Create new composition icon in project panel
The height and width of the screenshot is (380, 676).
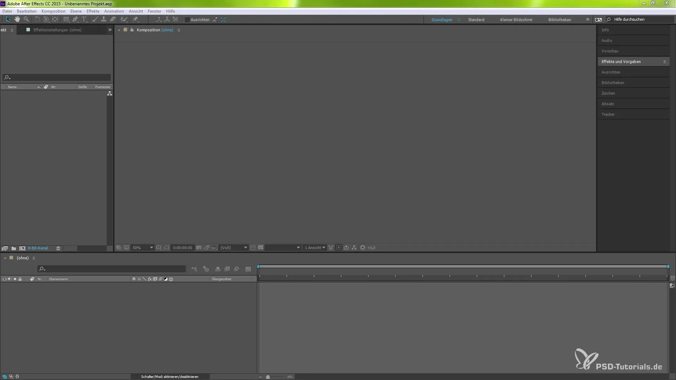click(x=22, y=248)
